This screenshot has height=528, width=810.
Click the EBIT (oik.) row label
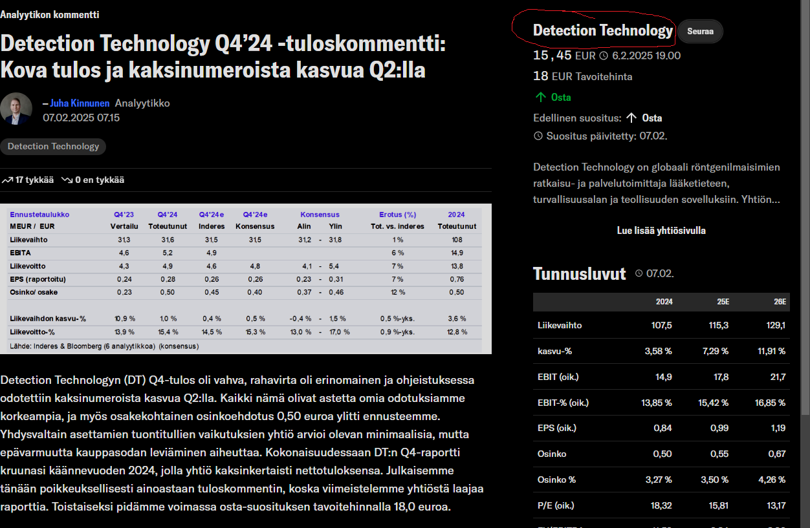pos(557,377)
